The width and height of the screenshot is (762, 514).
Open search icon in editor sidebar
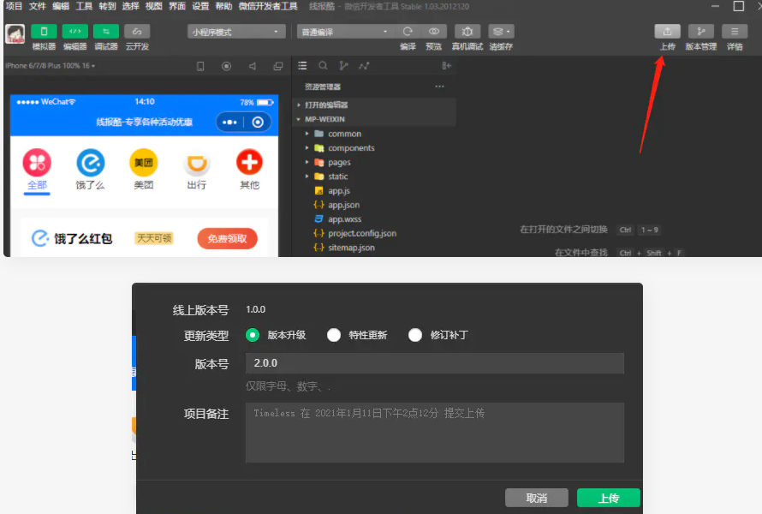click(323, 66)
